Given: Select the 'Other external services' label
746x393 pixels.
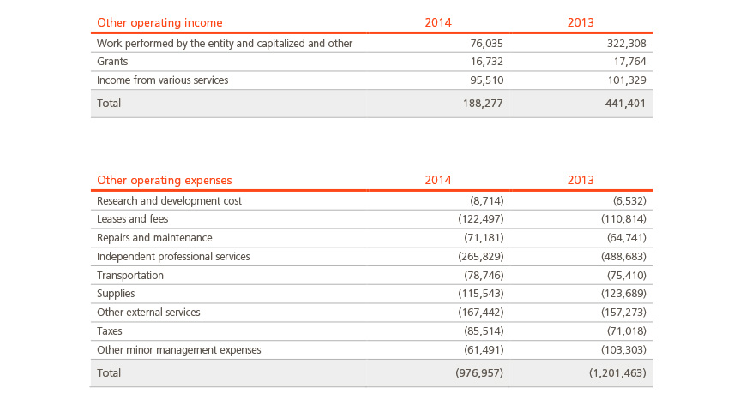Looking at the screenshot, I should [148, 313].
